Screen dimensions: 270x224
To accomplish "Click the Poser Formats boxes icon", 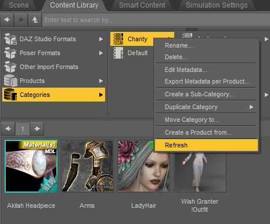I will pos(10,53).
